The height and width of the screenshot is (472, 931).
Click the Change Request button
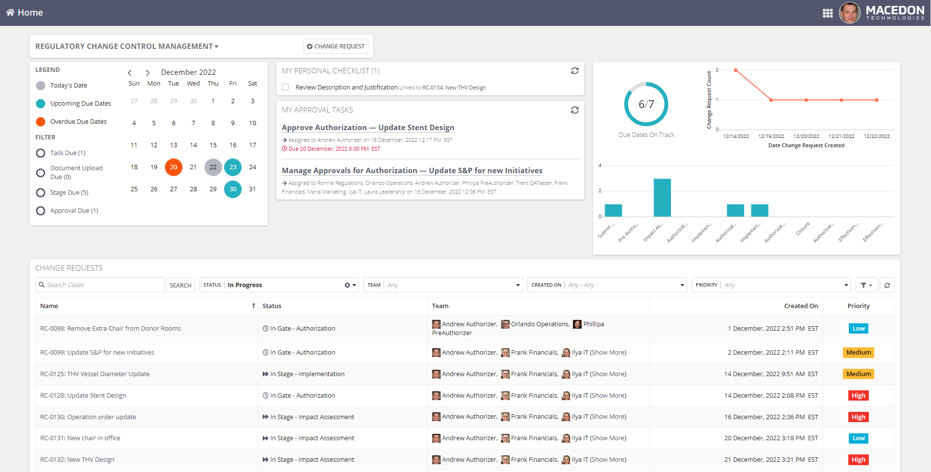point(336,46)
